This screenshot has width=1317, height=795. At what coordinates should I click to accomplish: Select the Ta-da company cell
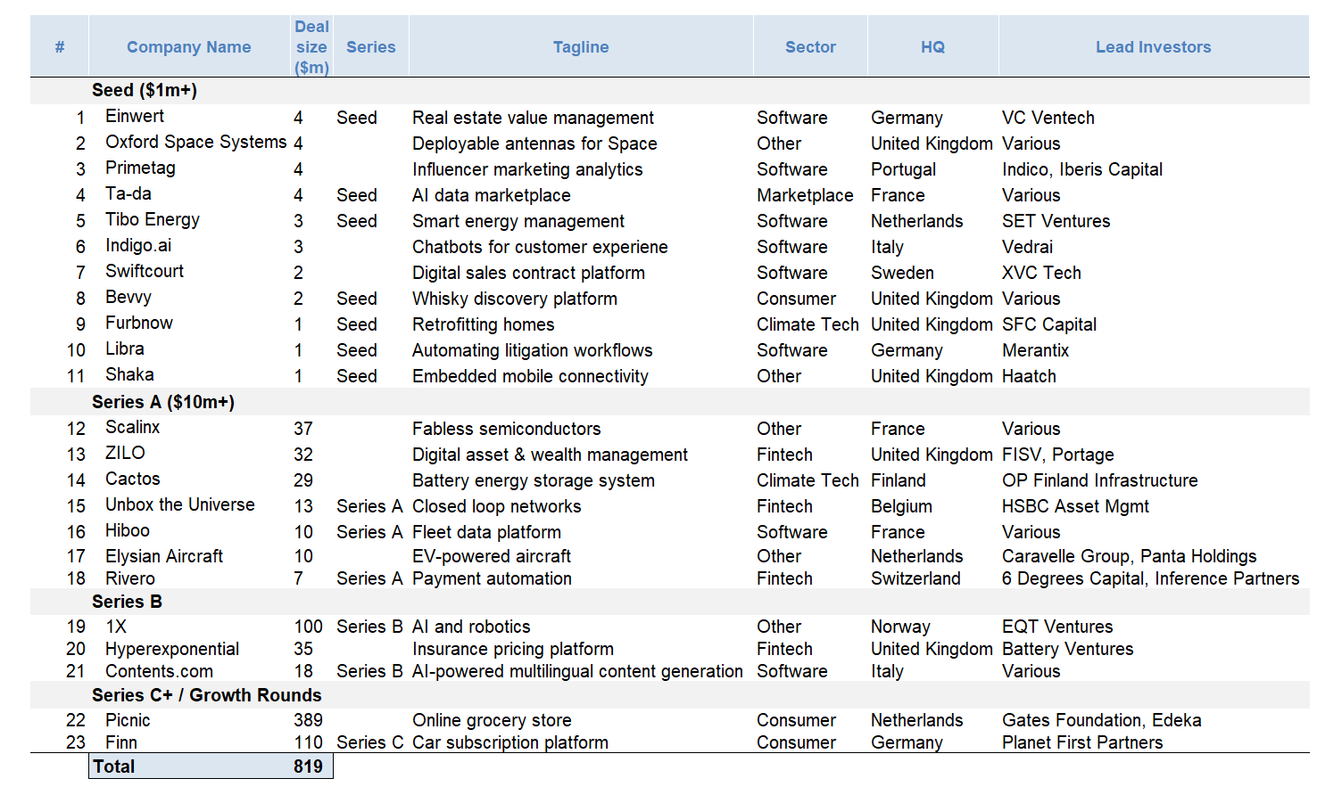tap(128, 193)
